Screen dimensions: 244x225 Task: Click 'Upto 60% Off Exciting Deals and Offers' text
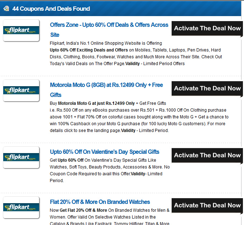click(89, 50)
